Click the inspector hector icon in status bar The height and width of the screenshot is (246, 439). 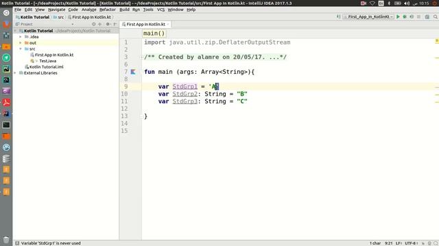[x=429, y=243]
